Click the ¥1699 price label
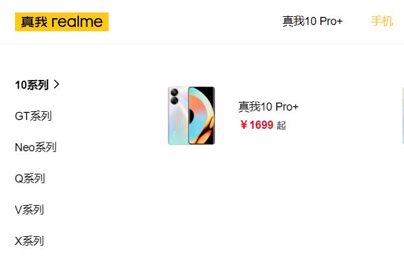Screen dimensions: 404x265 [x=256, y=125]
